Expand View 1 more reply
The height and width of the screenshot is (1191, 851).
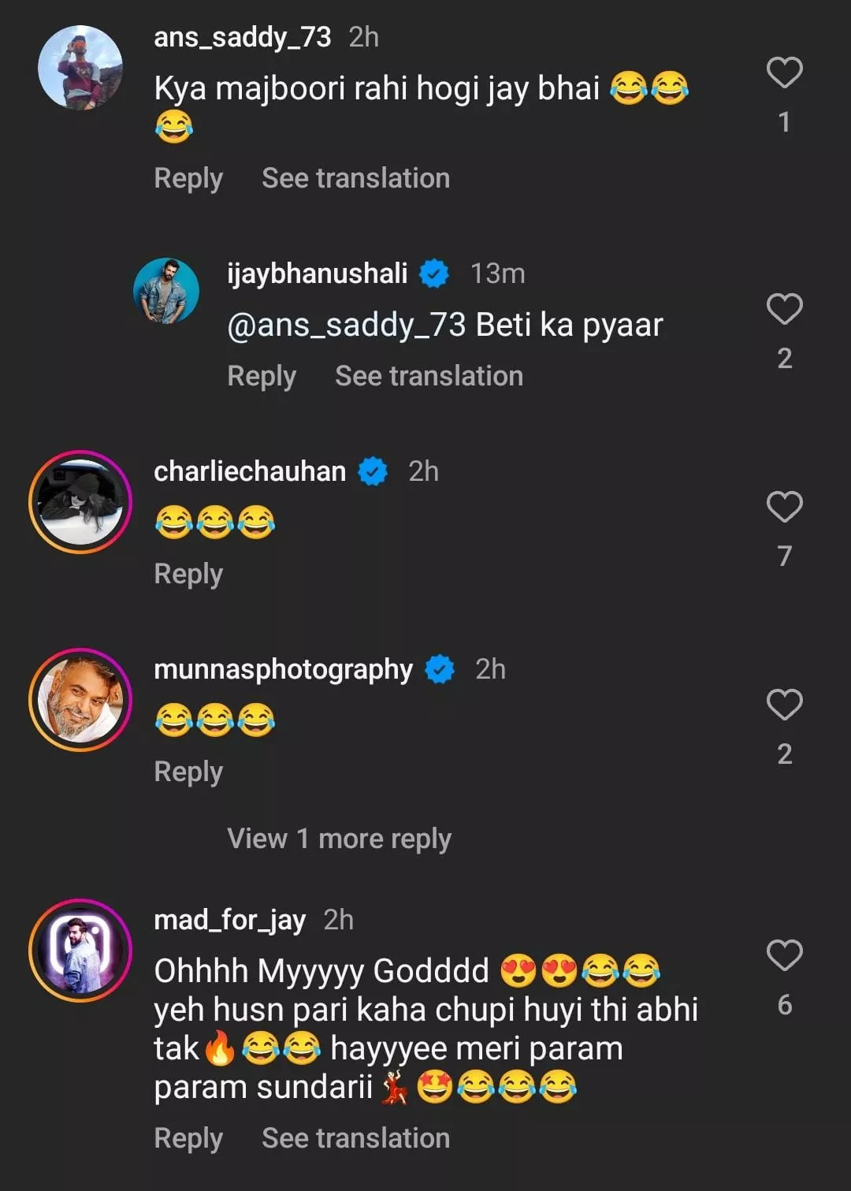pyautogui.click(x=339, y=839)
